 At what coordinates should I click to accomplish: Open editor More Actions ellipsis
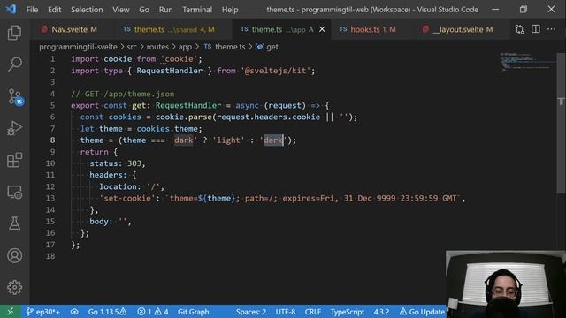pyautogui.click(x=551, y=29)
